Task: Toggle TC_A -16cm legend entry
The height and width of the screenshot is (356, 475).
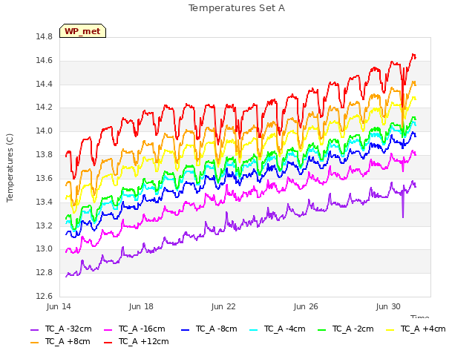Action: click(134, 329)
